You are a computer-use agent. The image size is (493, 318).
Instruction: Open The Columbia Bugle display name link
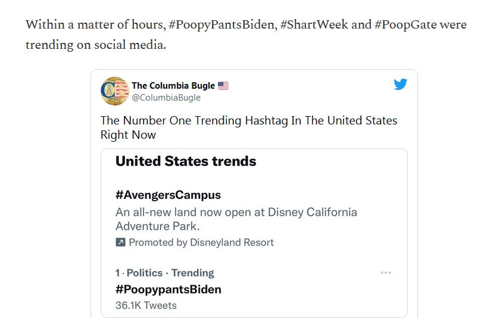tap(173, 86)
